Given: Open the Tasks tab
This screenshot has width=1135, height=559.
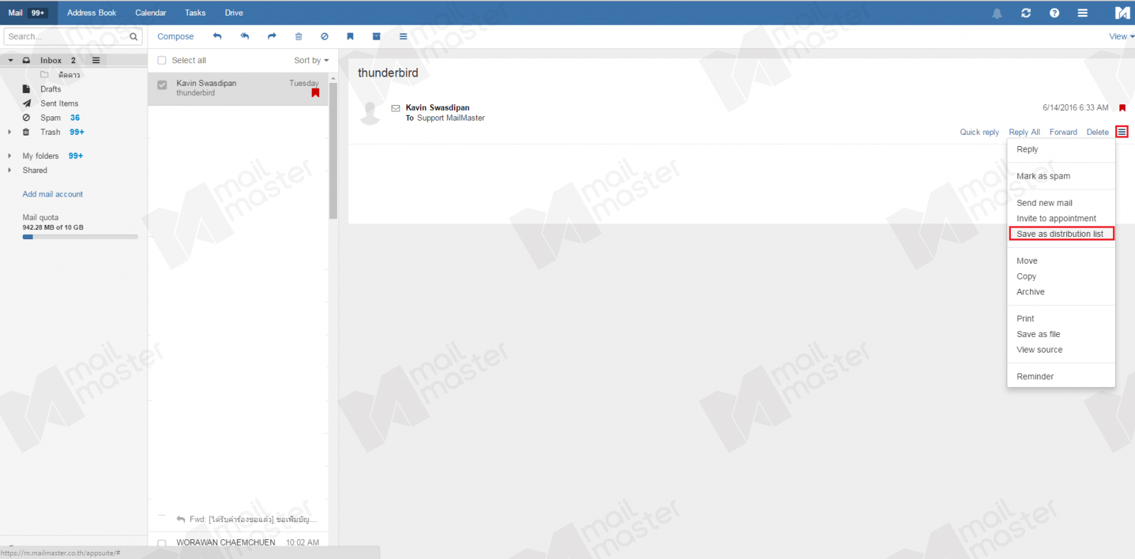Looking at the screenshot, I should (x=195, y=13).
